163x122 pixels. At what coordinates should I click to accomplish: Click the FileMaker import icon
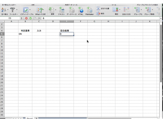point(89,10)
